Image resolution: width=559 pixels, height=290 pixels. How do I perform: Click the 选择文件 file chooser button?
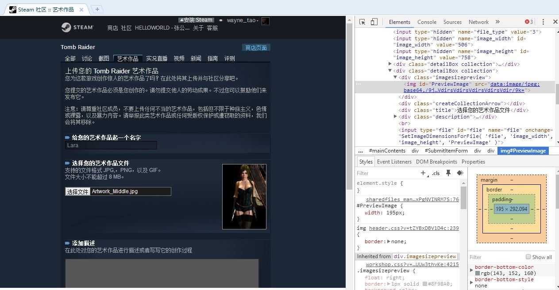pyautogui.click(x=77, y=191)
